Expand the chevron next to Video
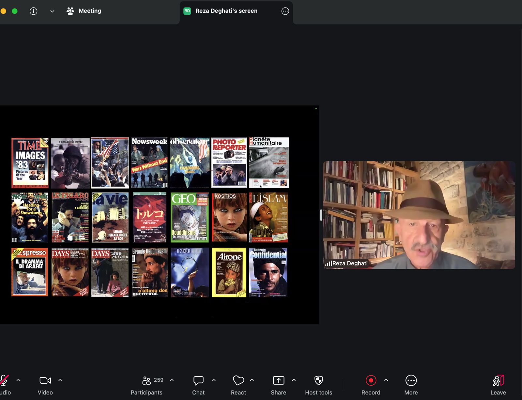Image resolution: width=522 pixels, height=400 pixels. pos(60,380)
